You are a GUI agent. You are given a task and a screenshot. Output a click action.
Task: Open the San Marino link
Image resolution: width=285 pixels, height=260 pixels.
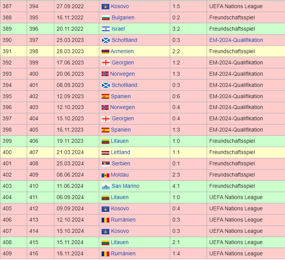click(x=125, y=186)
